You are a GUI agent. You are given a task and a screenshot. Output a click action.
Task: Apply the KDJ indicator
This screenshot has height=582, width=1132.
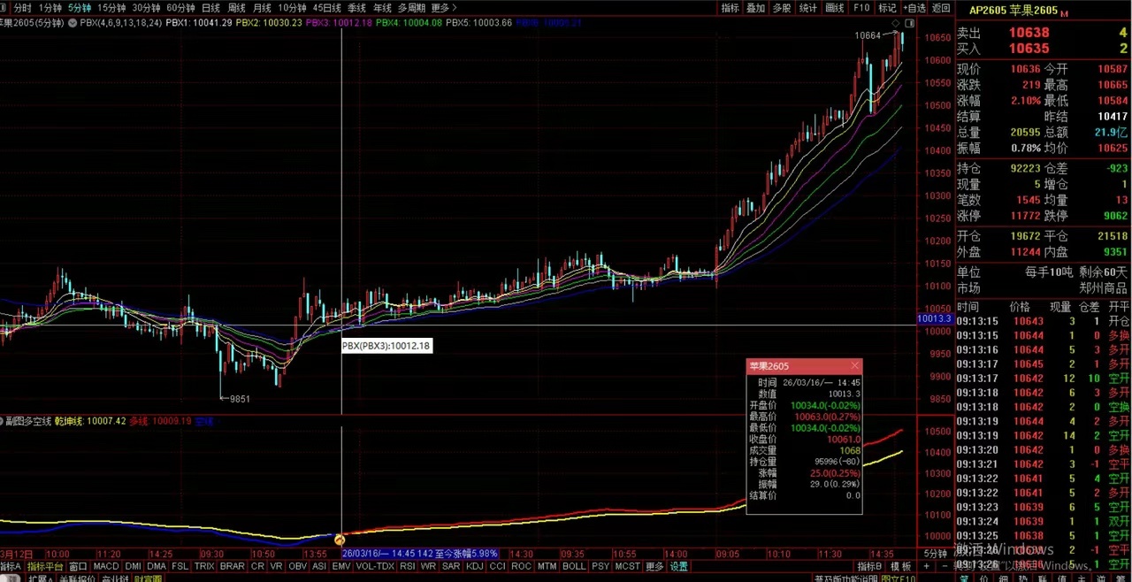475,566
